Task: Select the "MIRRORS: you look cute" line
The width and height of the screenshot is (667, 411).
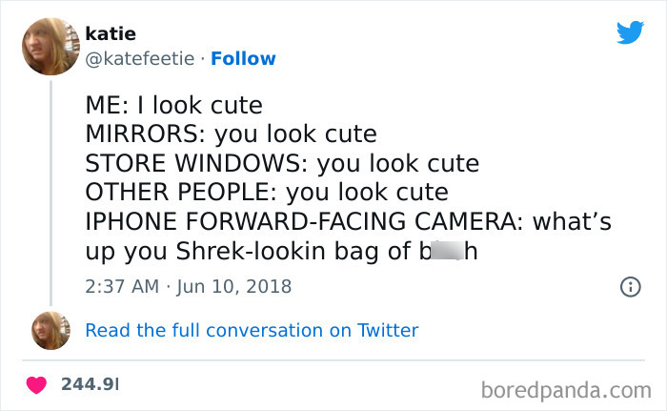Action: pos(232,133)
